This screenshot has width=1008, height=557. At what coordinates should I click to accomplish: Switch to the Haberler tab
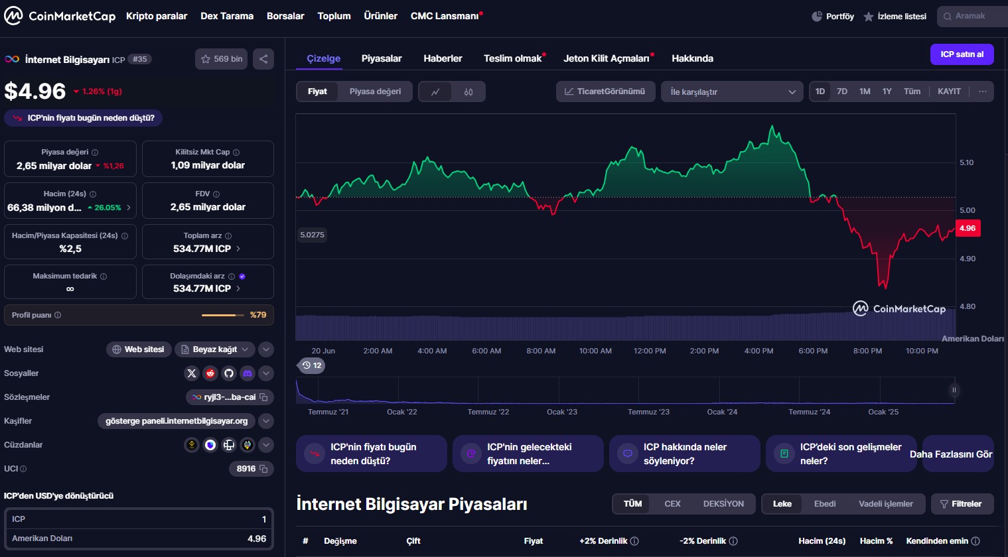[443, 58]
